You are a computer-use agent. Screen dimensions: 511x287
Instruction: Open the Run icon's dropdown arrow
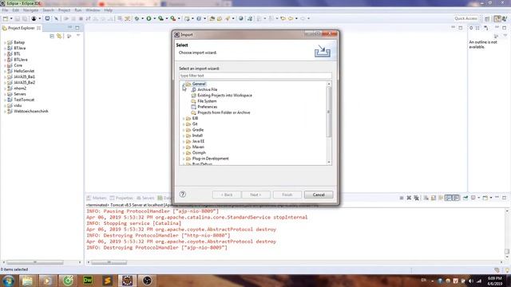click(x=154, y=18)
